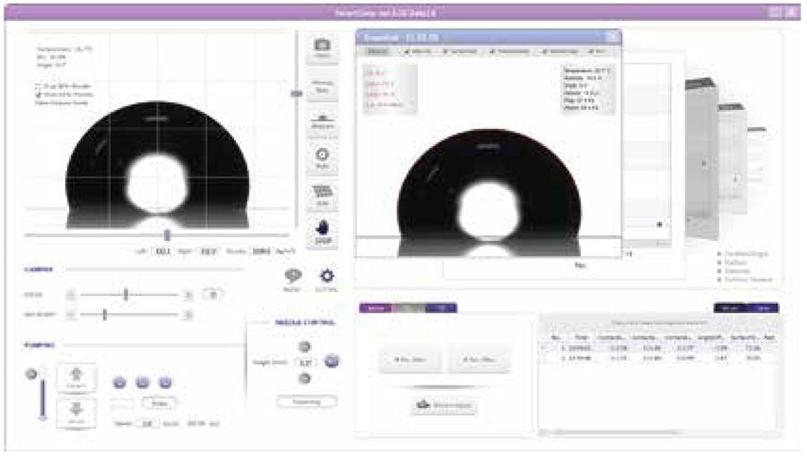Click decrease button of lower camera slider
807x458 pixels.
[x=71, y=315]
